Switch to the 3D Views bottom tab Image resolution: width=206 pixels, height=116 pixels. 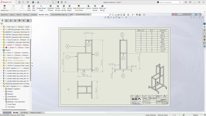coord(24,113)
